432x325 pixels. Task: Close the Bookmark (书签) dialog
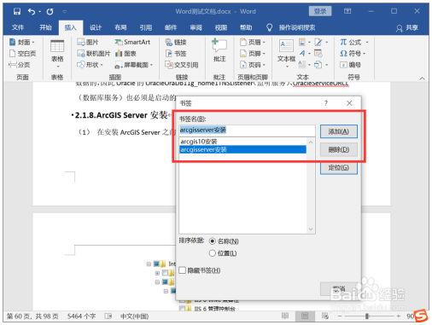coord(349,103)
